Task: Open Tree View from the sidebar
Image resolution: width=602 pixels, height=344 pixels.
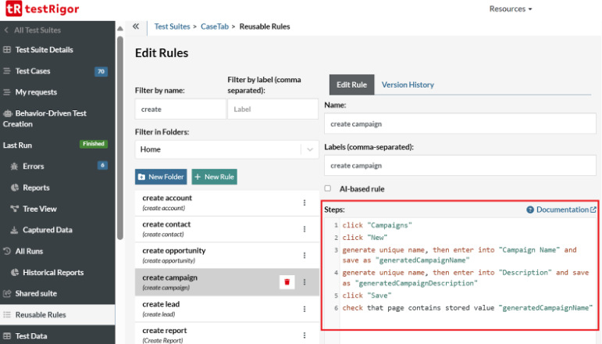Action: tap(39, 209)
